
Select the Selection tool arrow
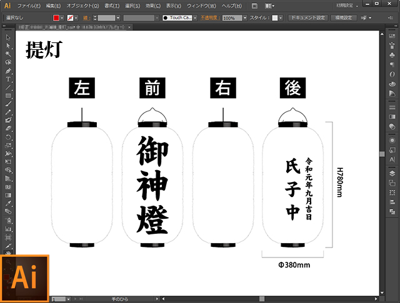coord(8,38)
